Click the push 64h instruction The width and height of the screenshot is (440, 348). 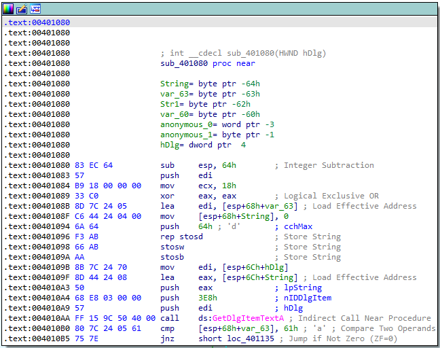point(186,226)
